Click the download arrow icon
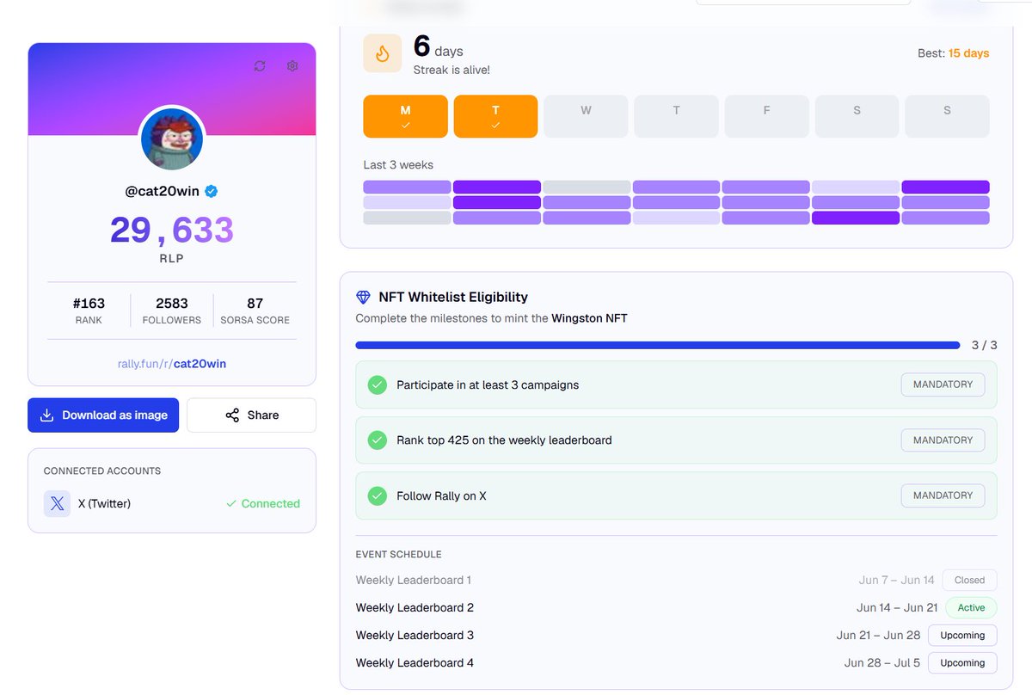Viewport: 1032px width, 695px height. (47, 415)
